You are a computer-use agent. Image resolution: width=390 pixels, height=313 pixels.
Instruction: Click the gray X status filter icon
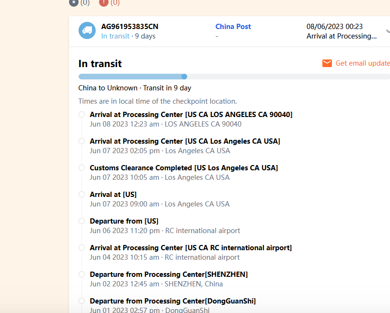[73, 2]
